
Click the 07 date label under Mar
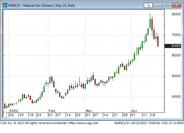pos(96,115)
